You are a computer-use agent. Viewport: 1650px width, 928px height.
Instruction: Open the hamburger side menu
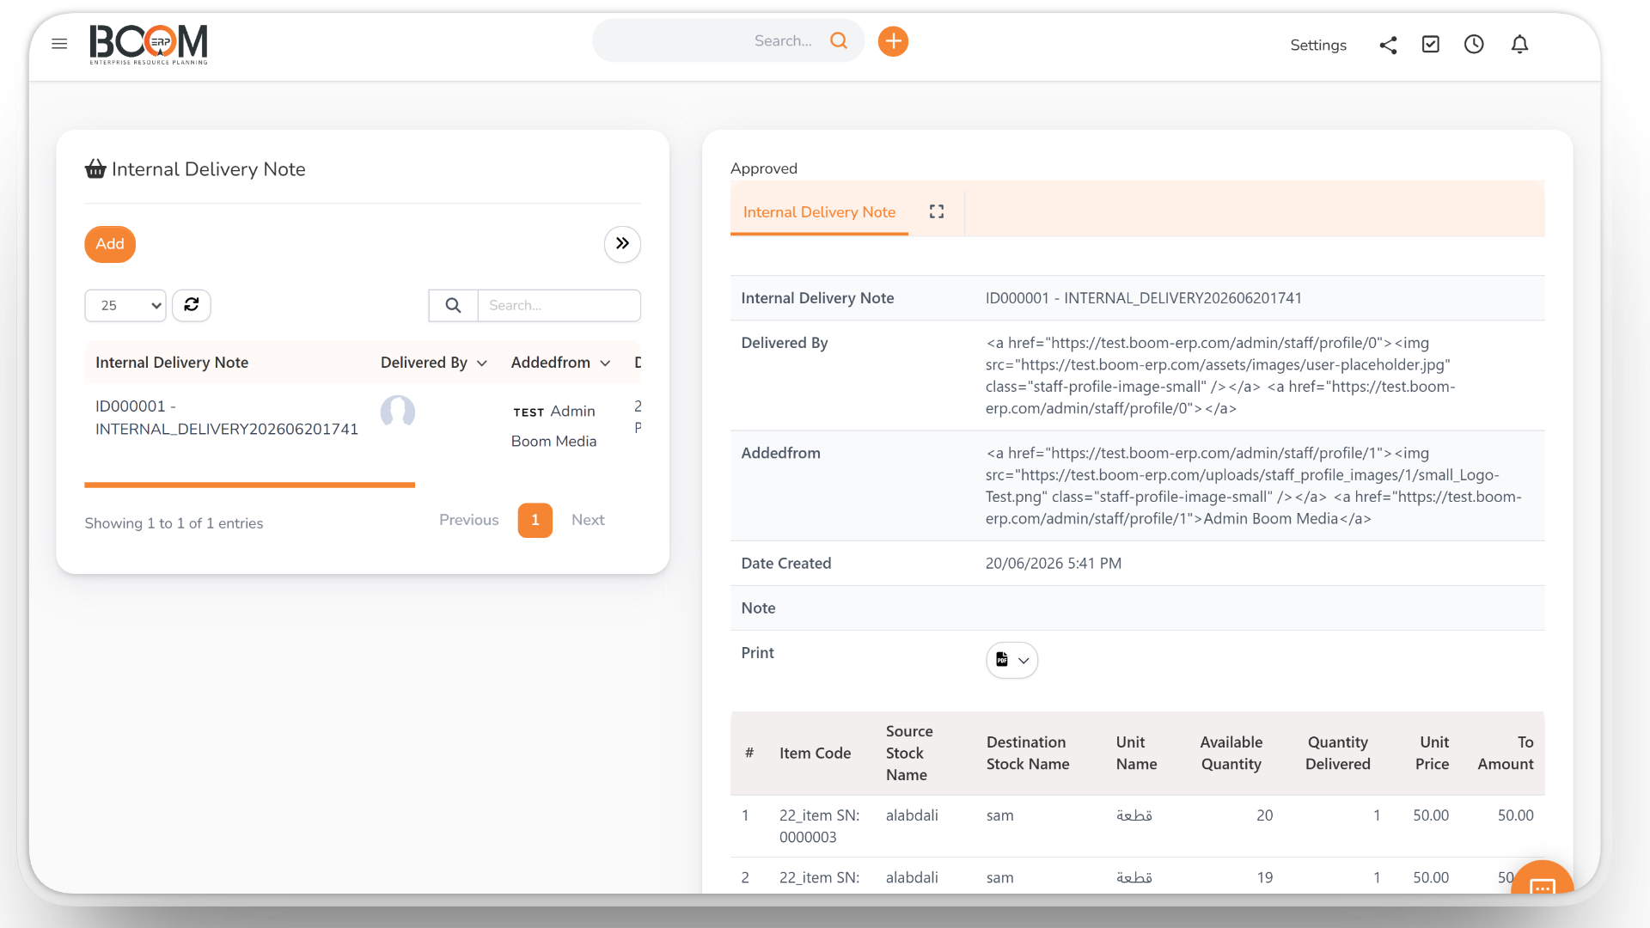click(x=59, y=44)
